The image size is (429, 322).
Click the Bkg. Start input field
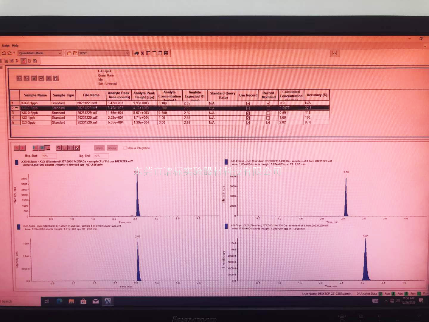(x=49, y=156)
